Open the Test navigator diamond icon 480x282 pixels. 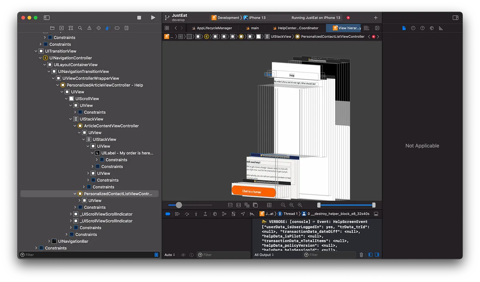(x=98, y=28)
